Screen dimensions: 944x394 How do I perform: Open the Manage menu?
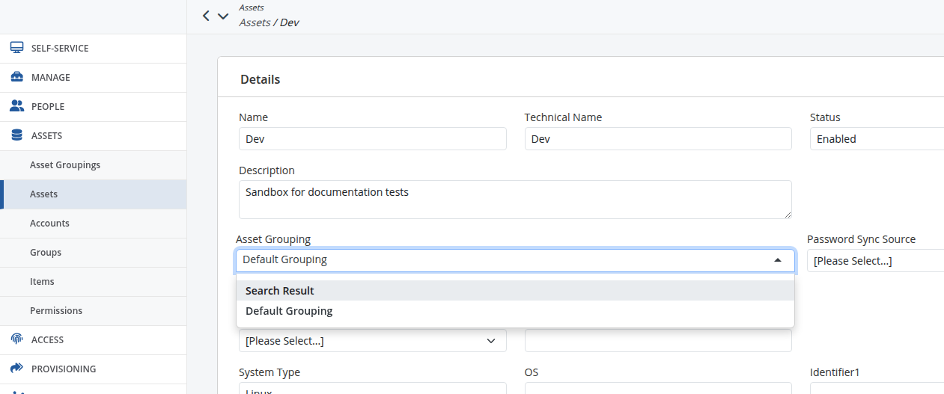point(93,77)
